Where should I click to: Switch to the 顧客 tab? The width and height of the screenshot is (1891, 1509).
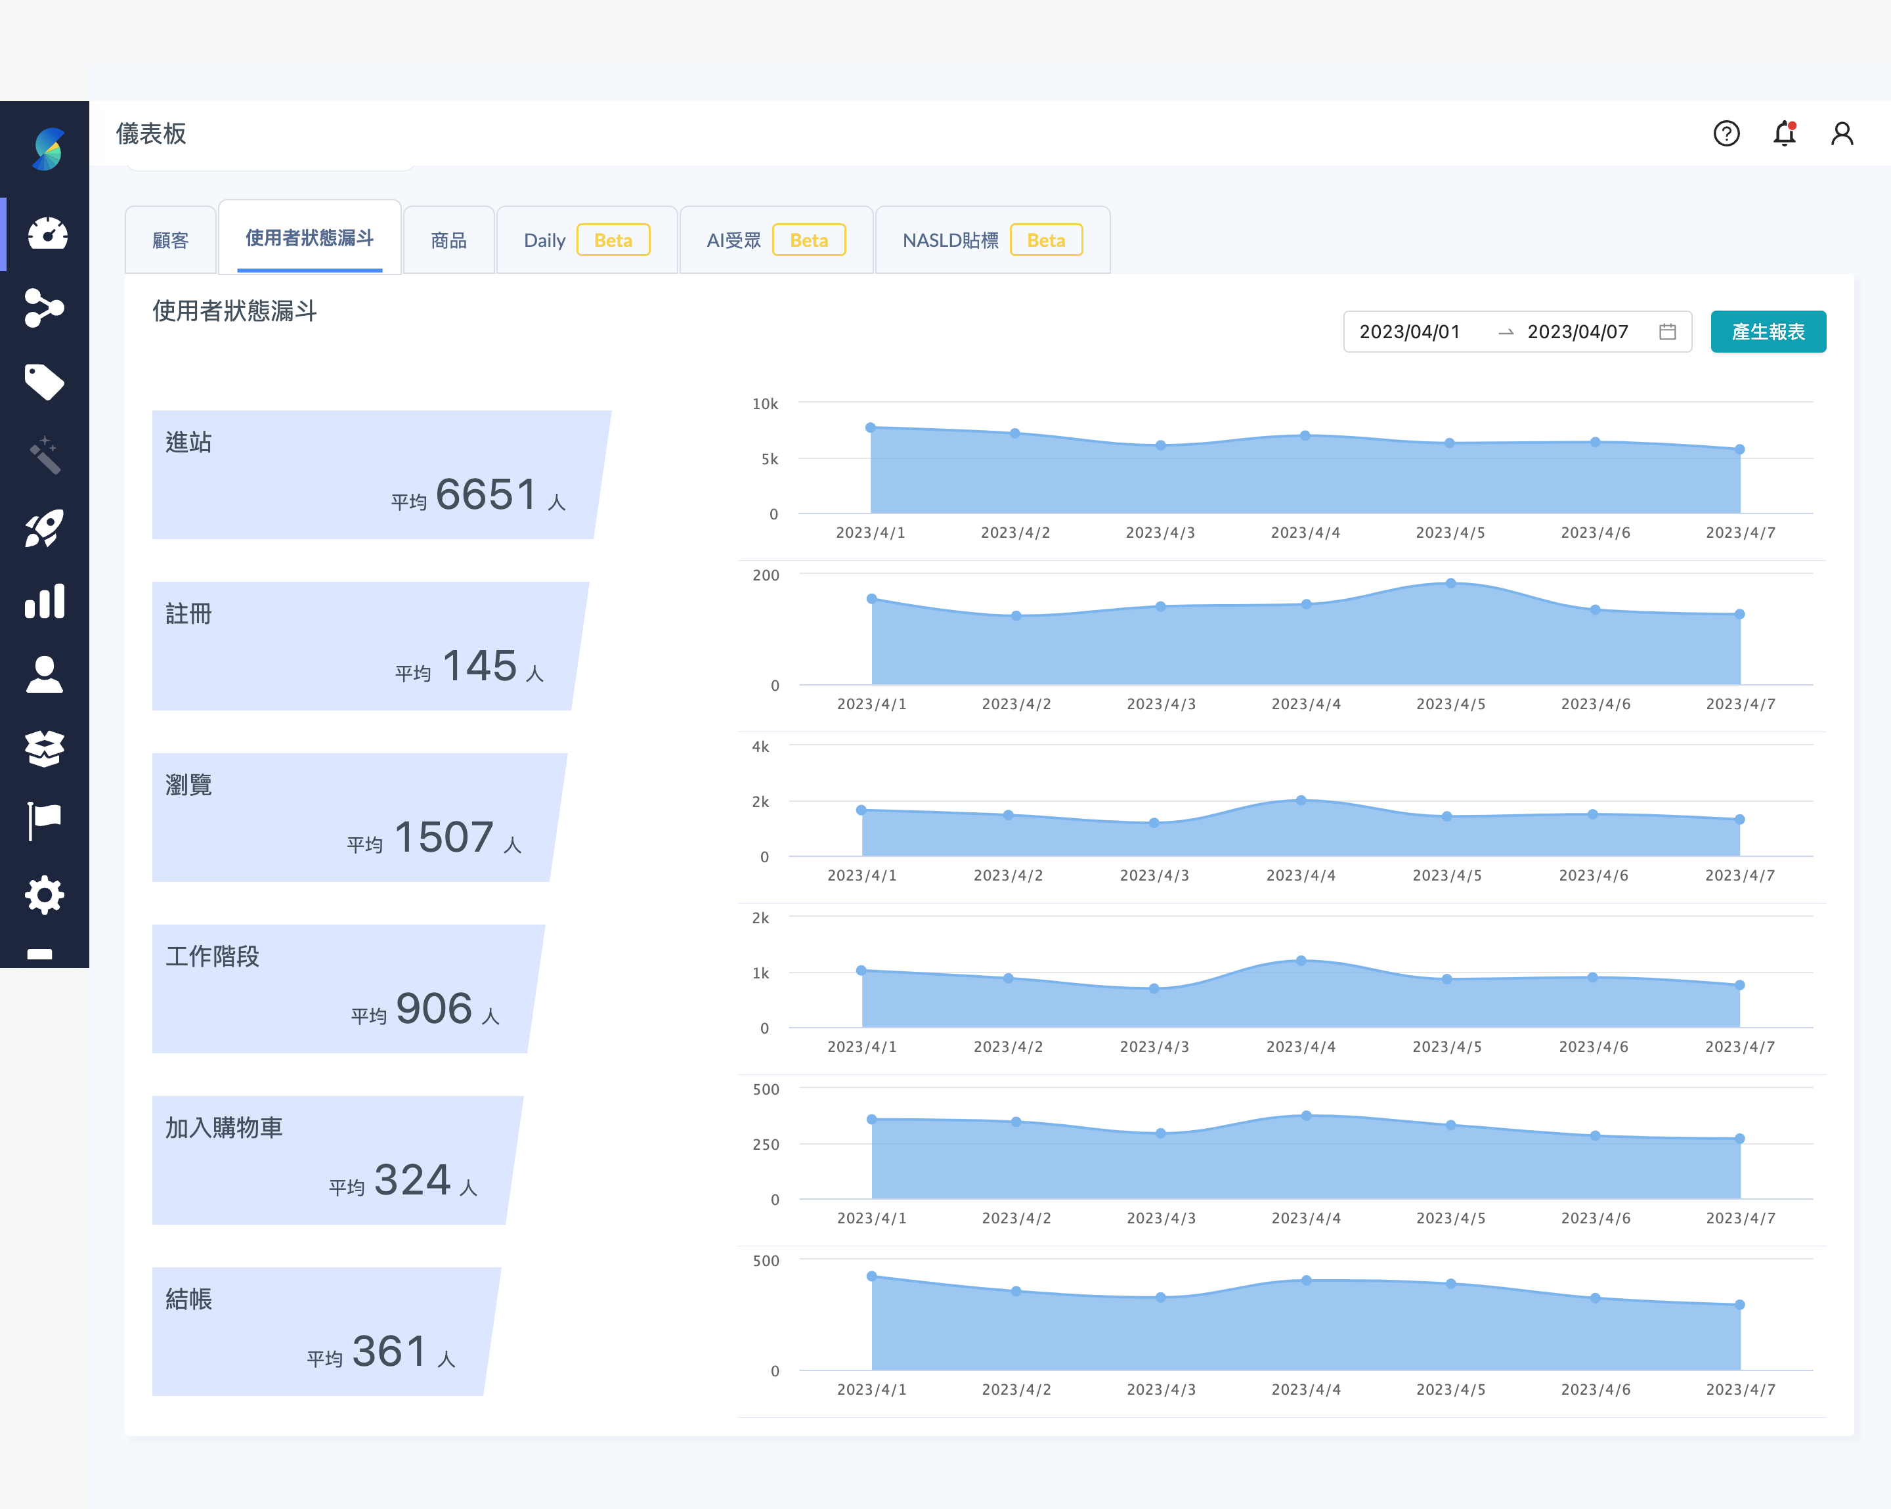(170, 240)
